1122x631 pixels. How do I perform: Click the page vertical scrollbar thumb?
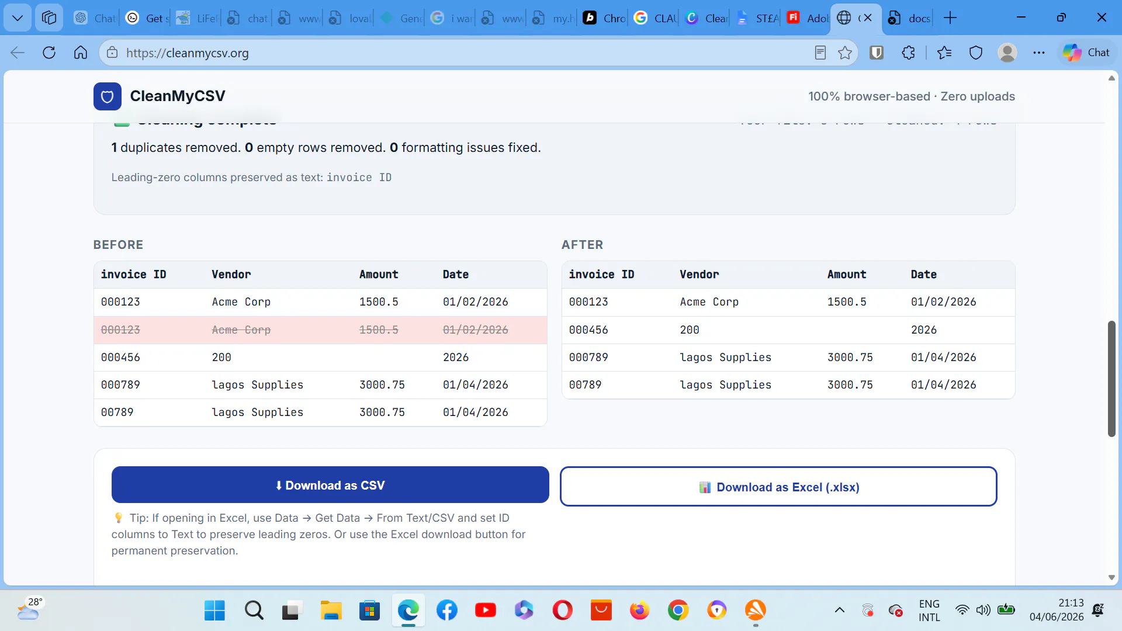[x=1111, y=379]
